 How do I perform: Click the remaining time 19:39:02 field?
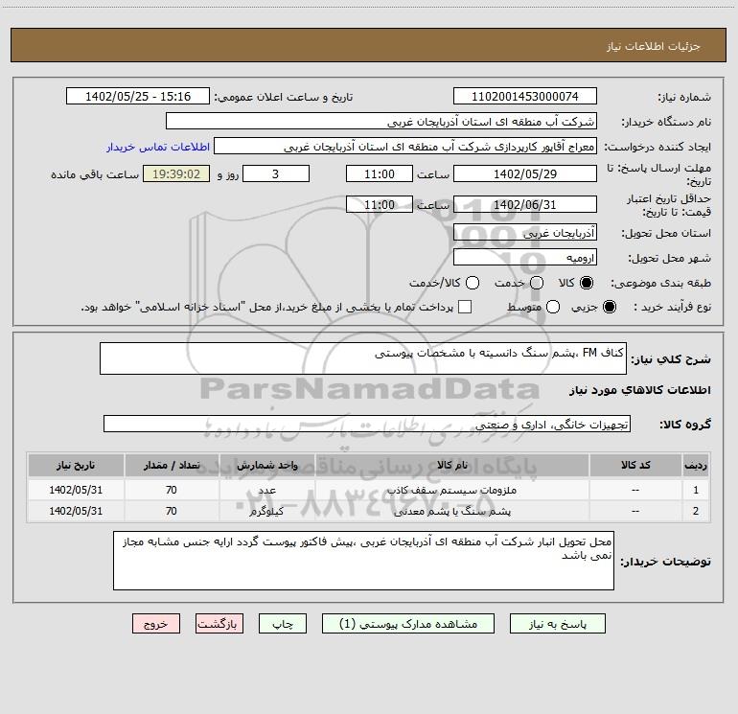176,173
